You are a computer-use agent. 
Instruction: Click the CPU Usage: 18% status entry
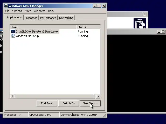coord(44,115)
